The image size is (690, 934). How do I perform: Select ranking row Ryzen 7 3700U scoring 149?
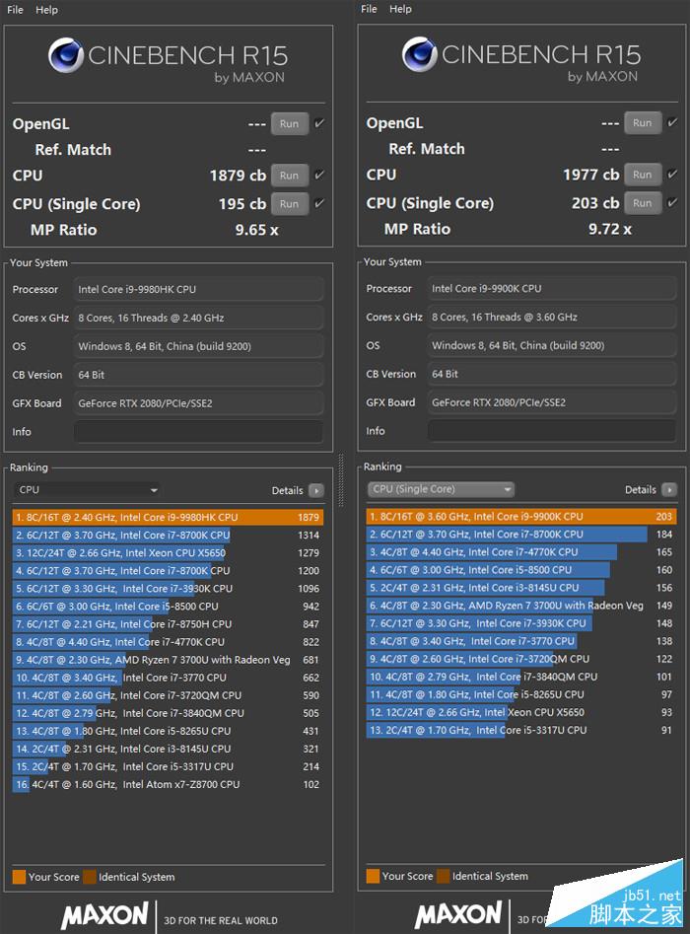coord(521,606)
